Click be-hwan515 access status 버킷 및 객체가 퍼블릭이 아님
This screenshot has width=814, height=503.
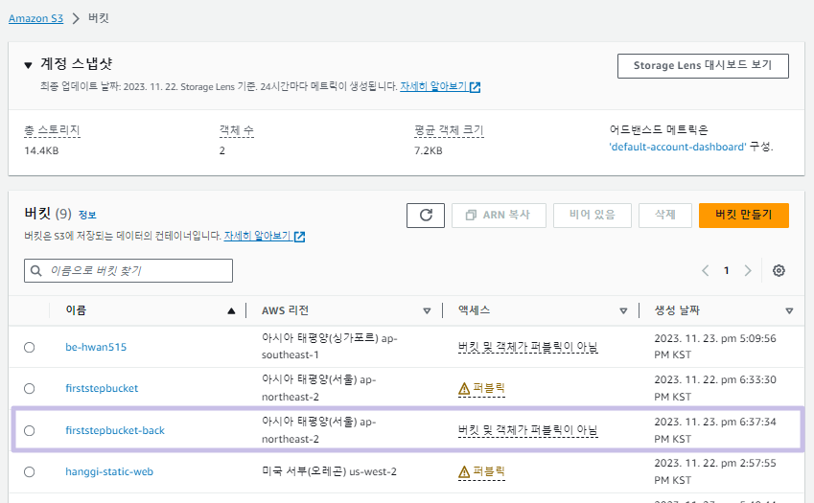pyautogui.click(x=528, y=347)
